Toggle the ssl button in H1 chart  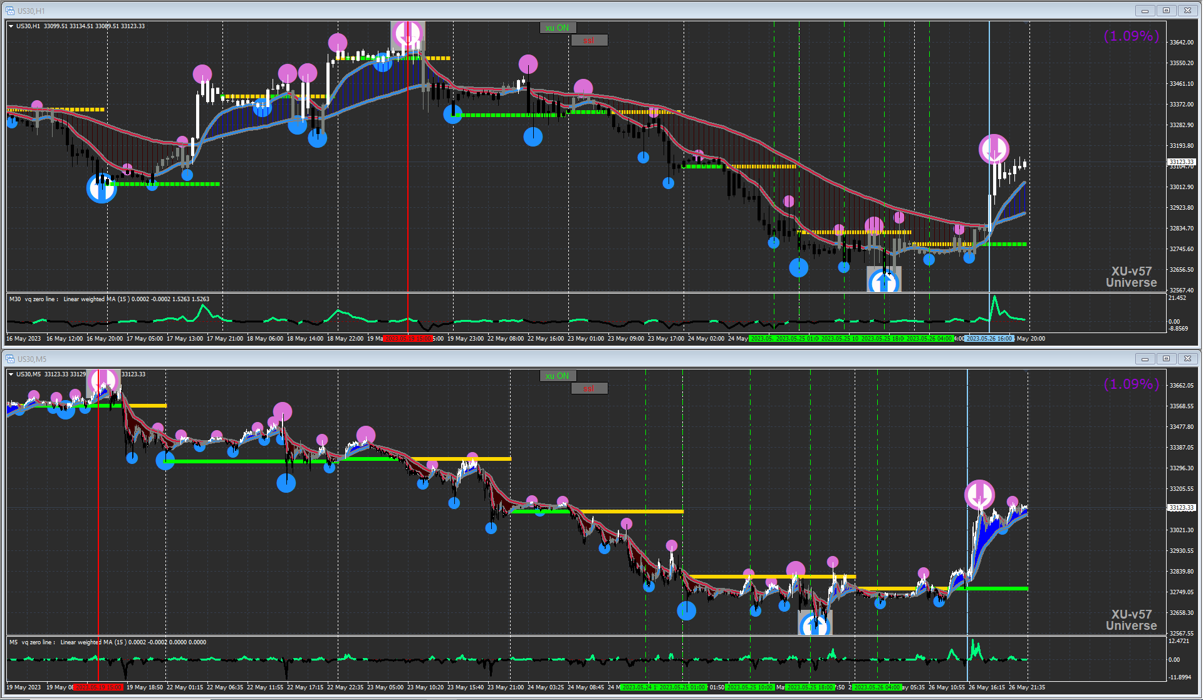(589, 41)
